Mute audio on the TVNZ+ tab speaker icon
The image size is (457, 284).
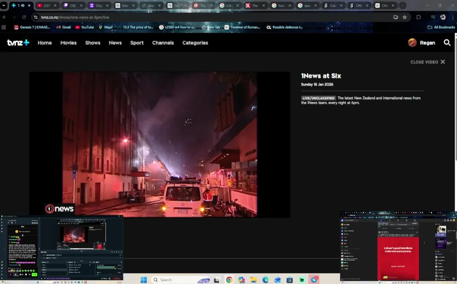23,6
